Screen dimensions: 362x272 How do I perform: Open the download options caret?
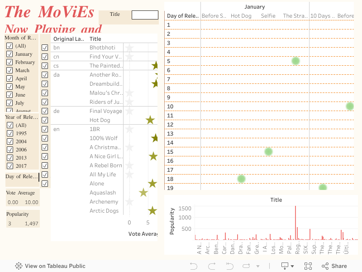[x=292, y=266]
